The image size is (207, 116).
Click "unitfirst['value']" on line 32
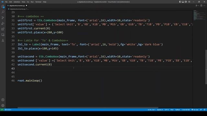coord(32,24)
